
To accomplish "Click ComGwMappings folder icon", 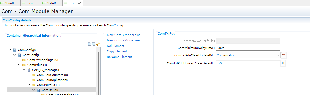I will tap(24, 60).
